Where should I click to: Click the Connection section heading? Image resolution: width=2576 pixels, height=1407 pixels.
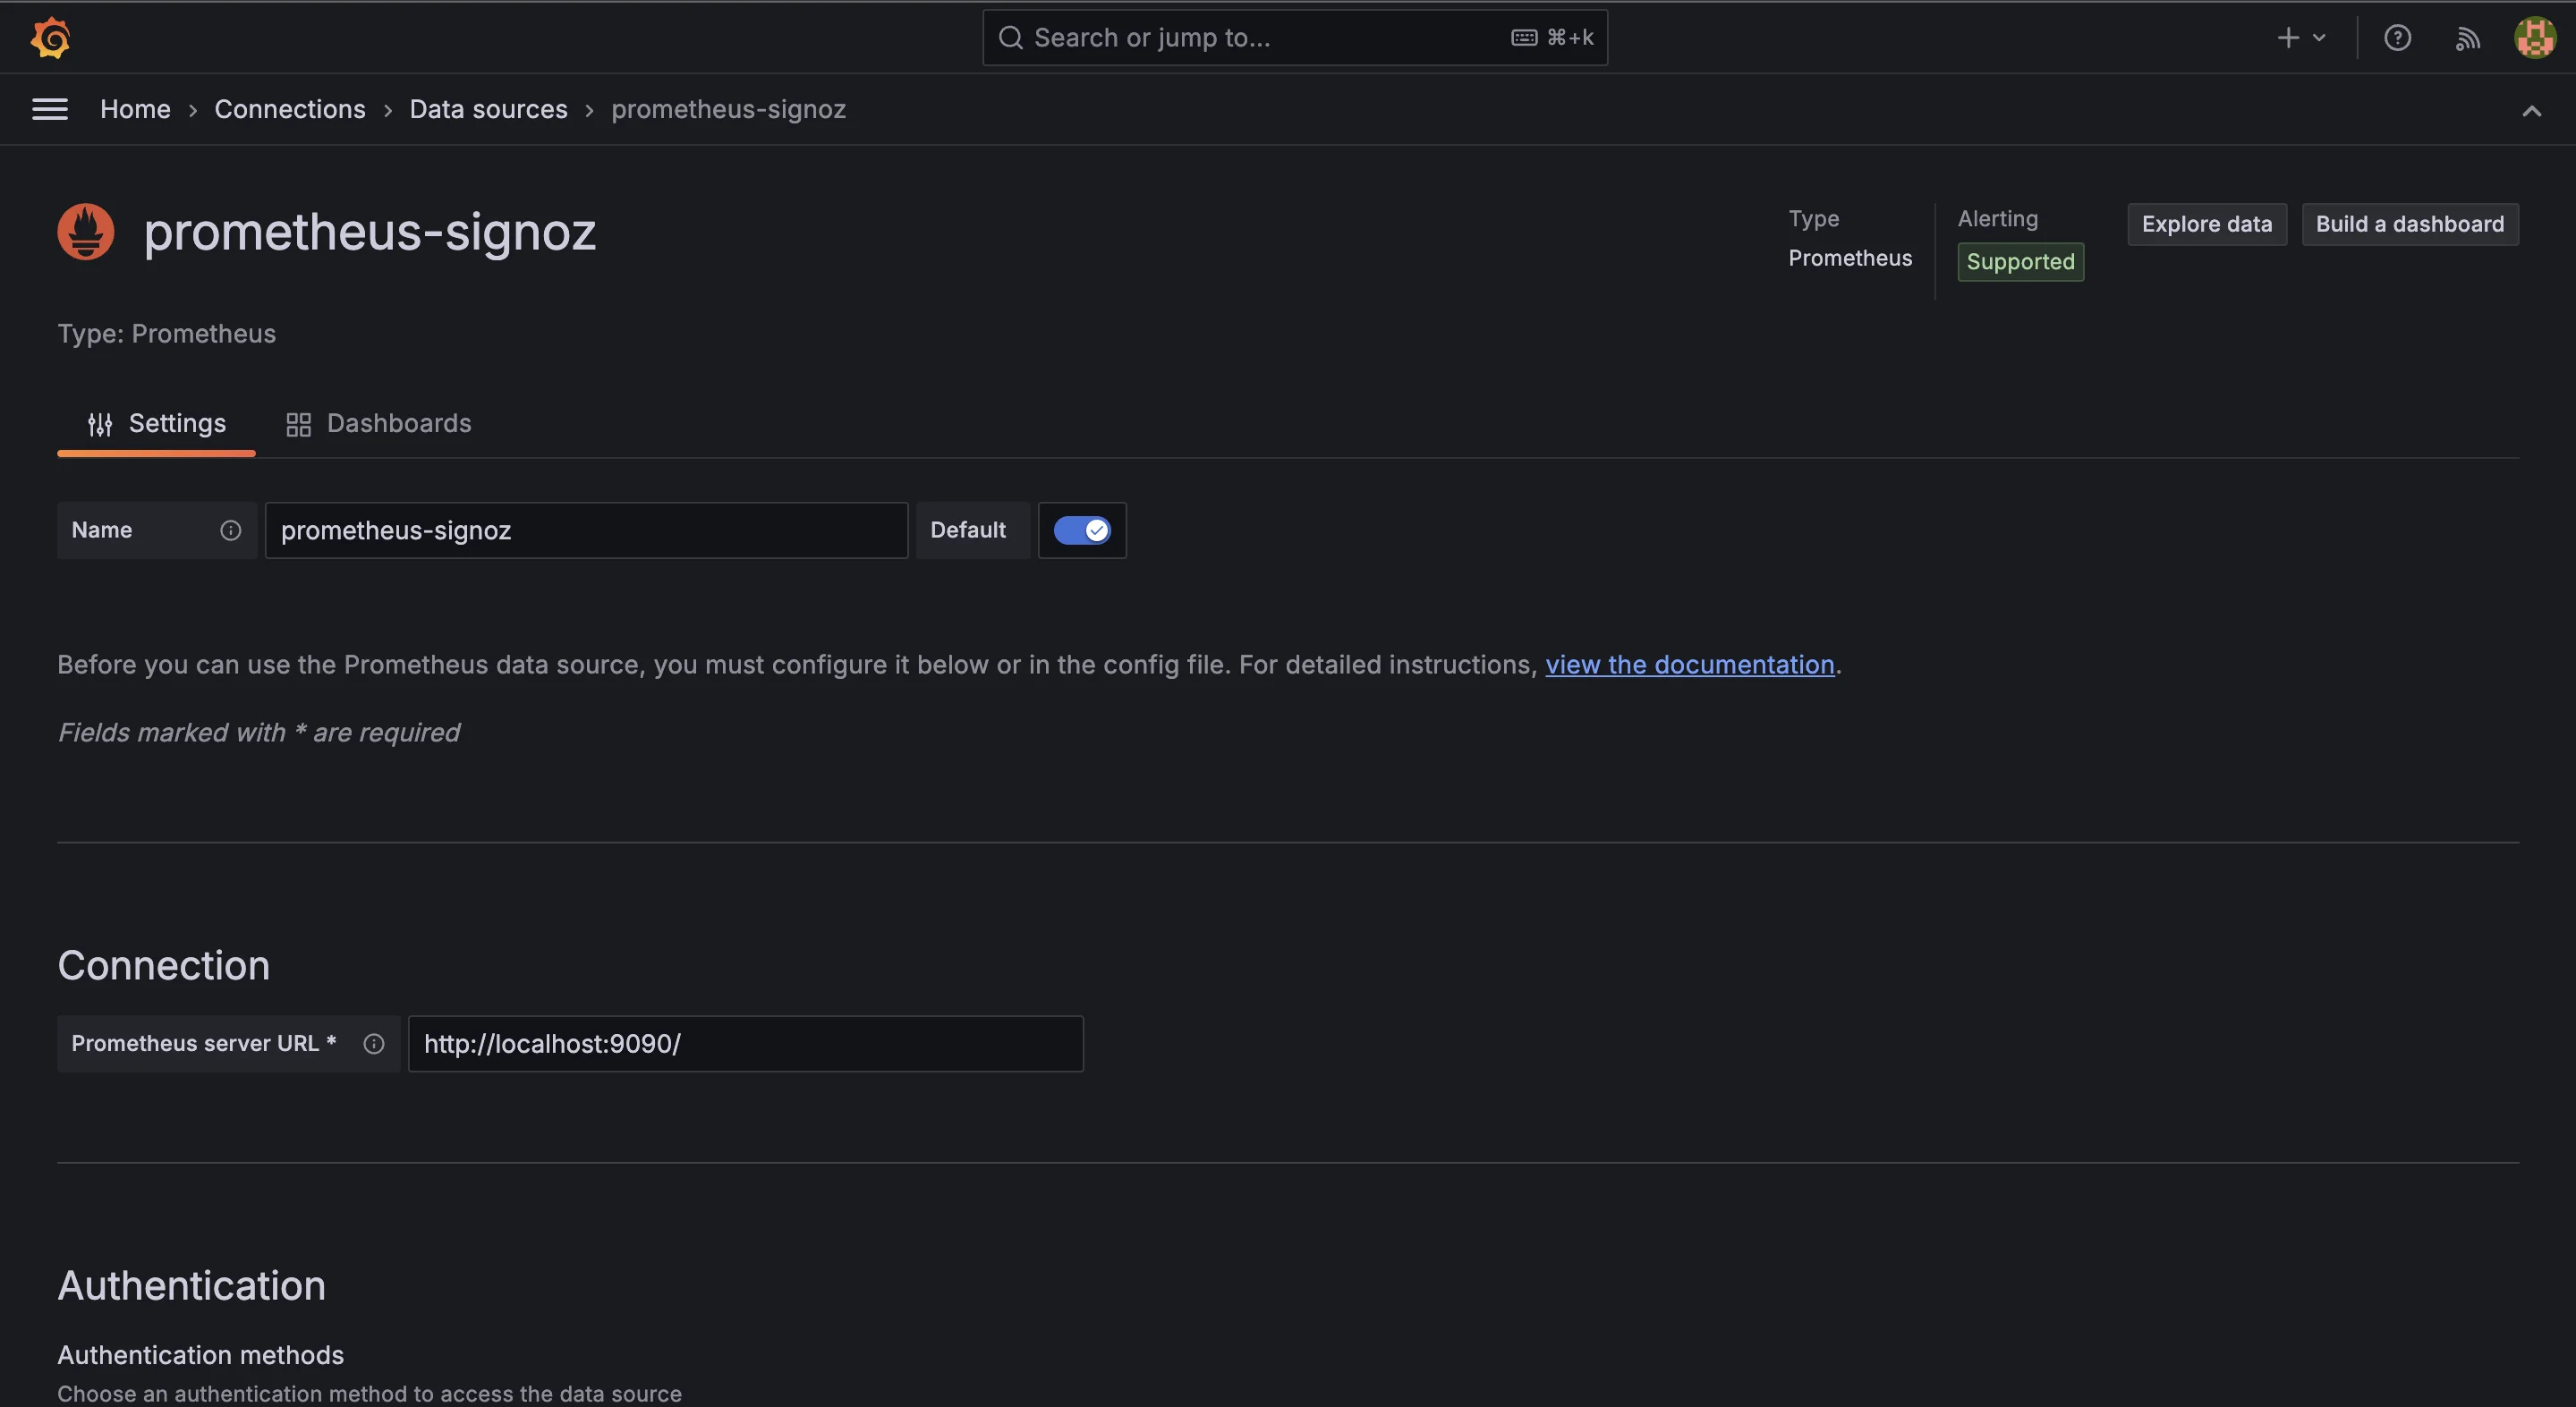[163, 965]
